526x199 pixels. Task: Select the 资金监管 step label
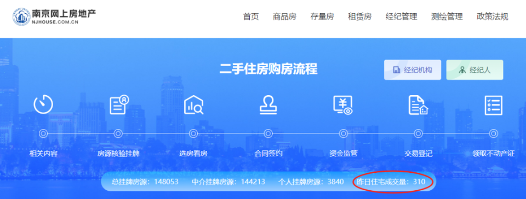click(343, 154)
